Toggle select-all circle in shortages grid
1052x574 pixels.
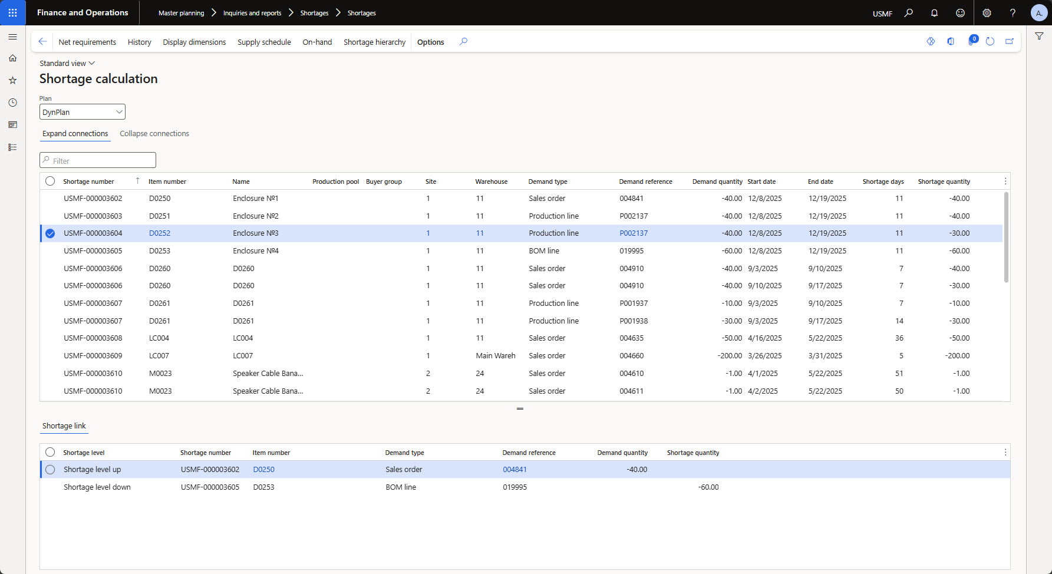click(50, 182)
